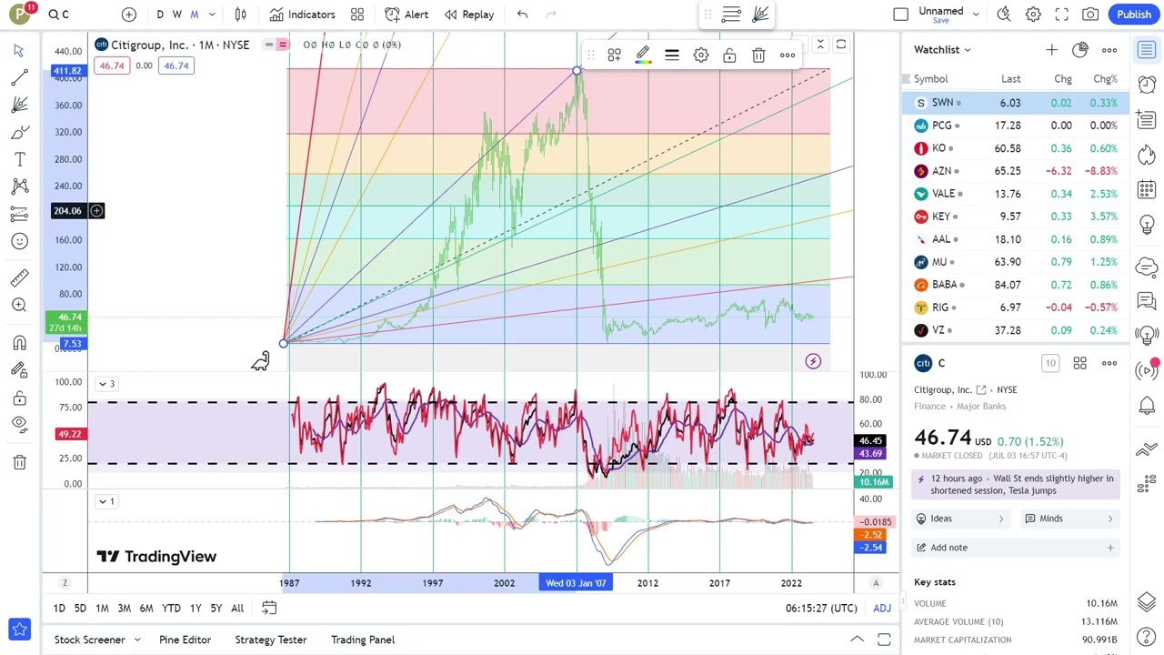Open the Minds section link
The width and height of the screenshot is (1164, 655).
1069,519
